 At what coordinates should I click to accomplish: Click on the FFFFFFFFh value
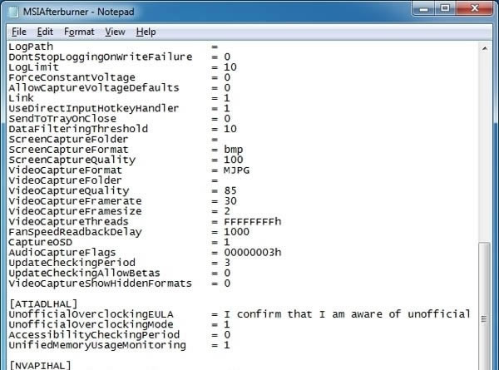(x=252, y=221)
